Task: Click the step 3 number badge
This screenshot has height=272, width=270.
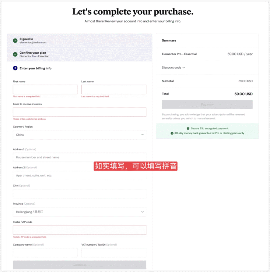Action: tap(15, 68)
